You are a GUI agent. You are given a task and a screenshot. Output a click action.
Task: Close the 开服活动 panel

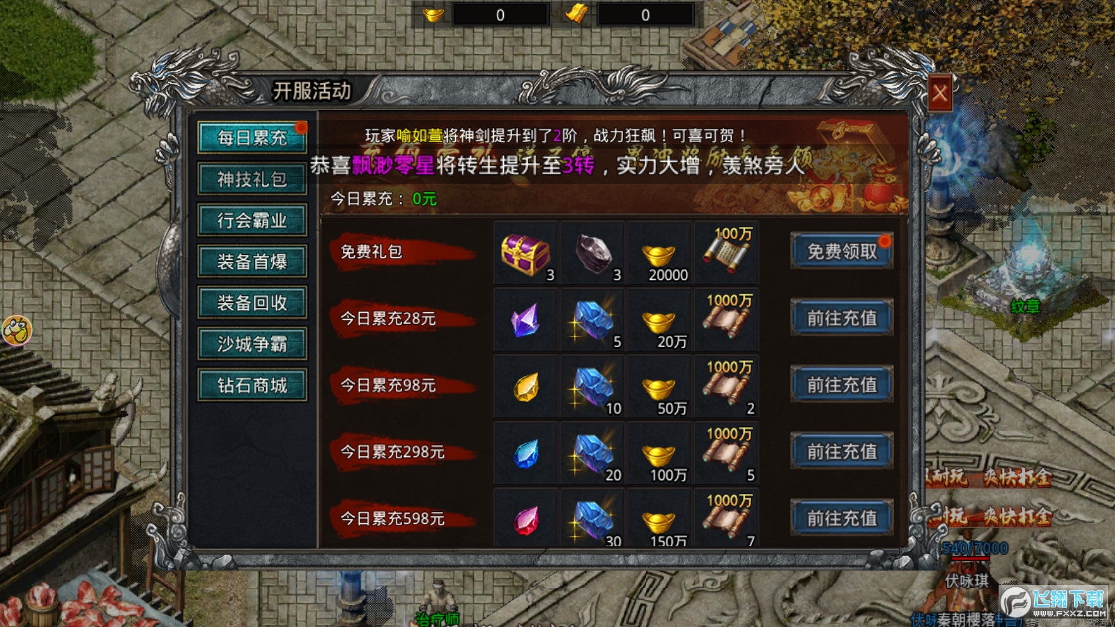pos(939,93)
